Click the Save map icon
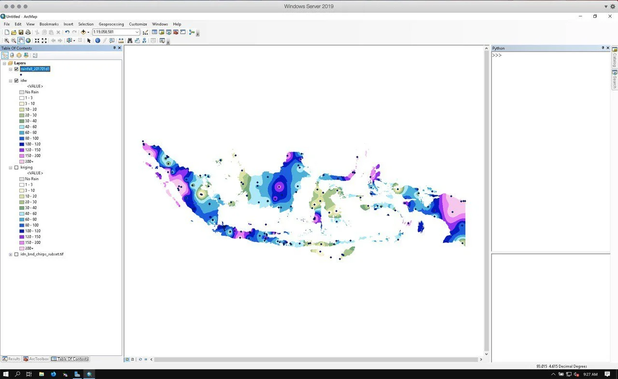Screen dimensions: 618x379 click(x=21, y=32)
